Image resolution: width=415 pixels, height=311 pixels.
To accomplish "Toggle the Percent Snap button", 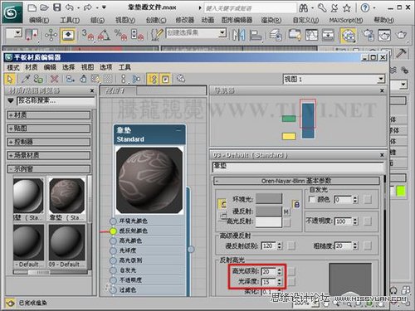I will click(x=120, y=35).
